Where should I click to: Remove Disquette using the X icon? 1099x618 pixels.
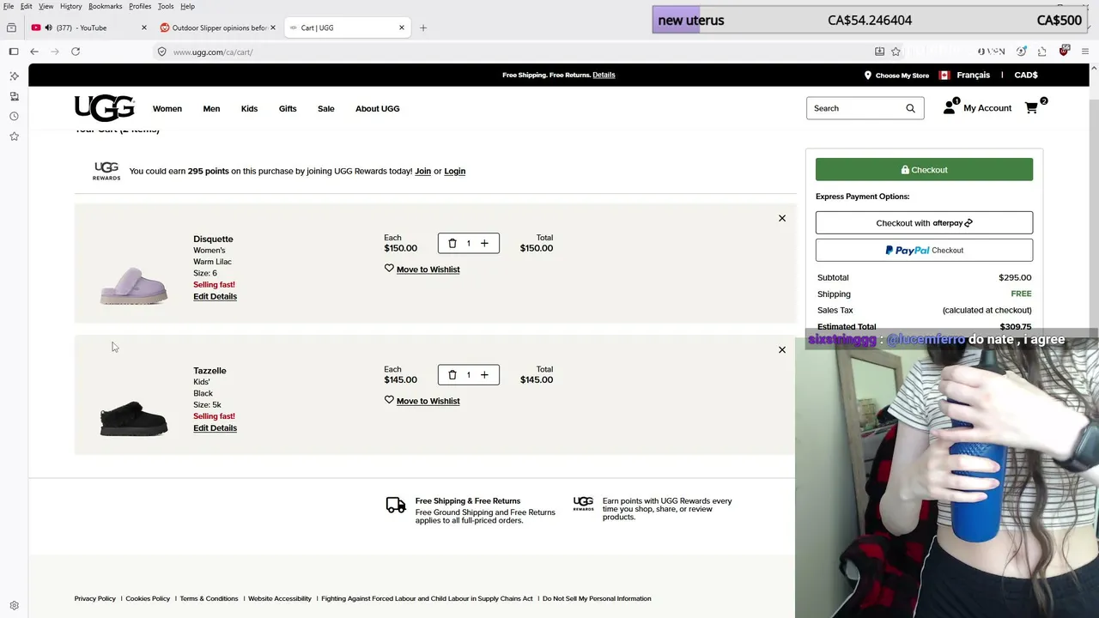pos(782,218)
